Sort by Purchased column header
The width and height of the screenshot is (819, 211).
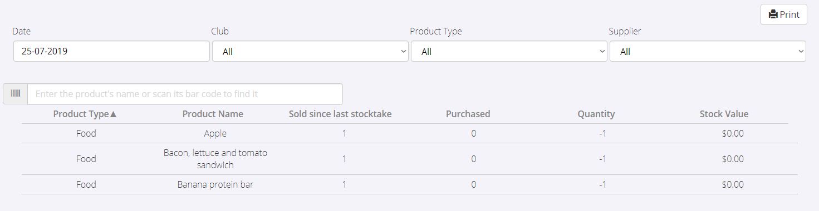[468, 114]
